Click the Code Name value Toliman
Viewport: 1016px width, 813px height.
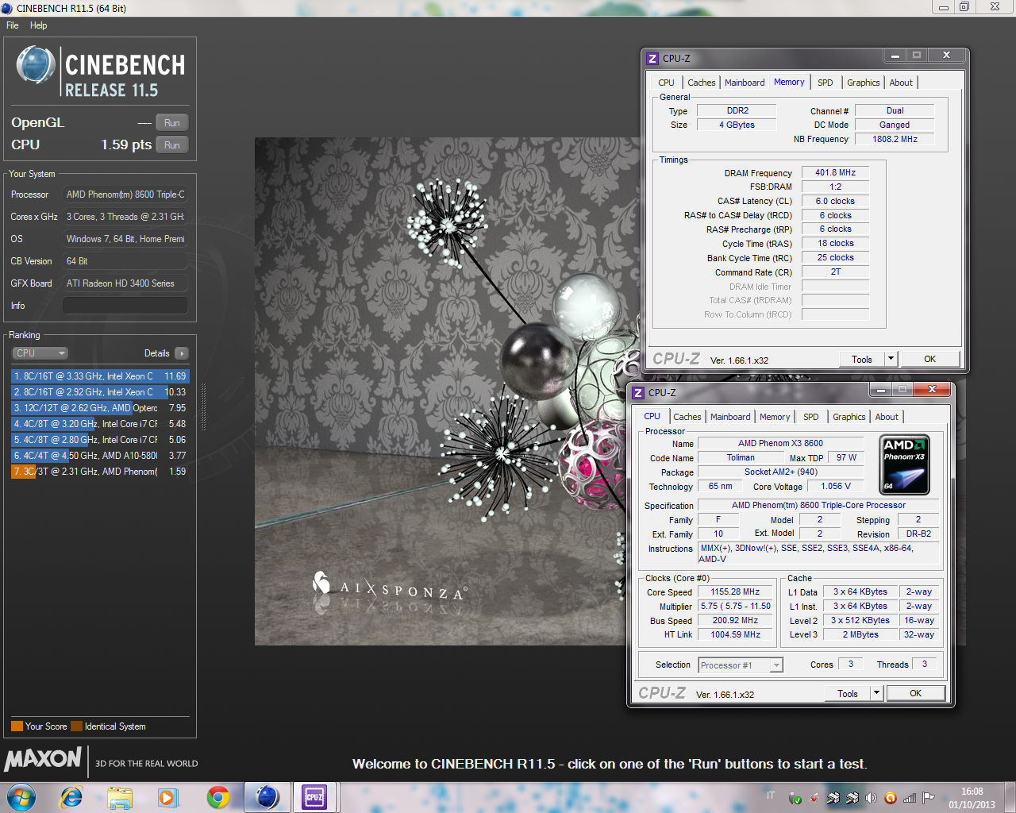(x=741, y=458)
